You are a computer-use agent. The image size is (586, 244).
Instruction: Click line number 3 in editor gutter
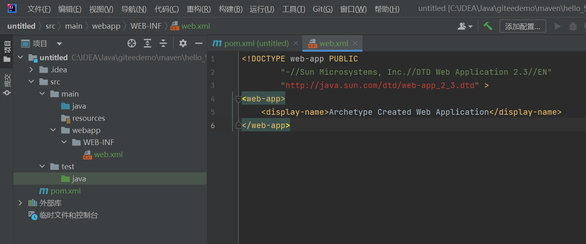(x=213, y=86)
